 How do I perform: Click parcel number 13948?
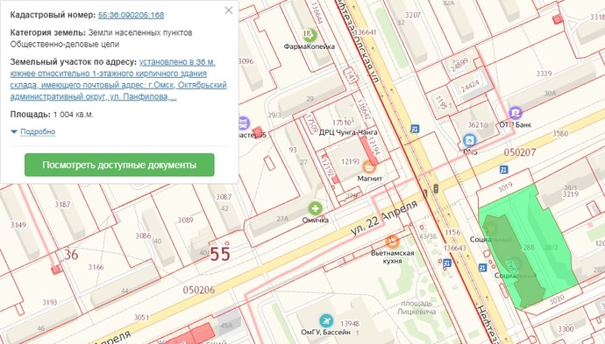point(350,324)
